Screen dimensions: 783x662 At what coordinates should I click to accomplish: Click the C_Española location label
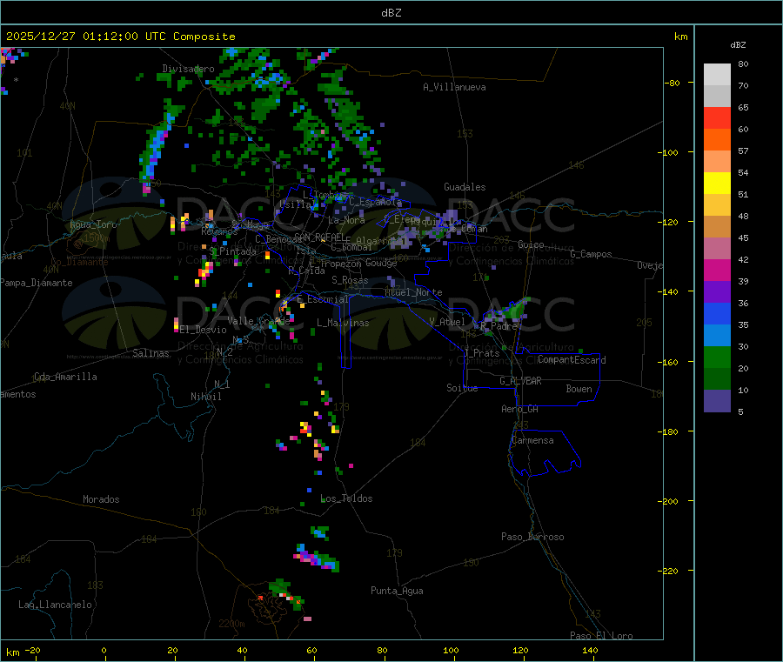point(375,202)
